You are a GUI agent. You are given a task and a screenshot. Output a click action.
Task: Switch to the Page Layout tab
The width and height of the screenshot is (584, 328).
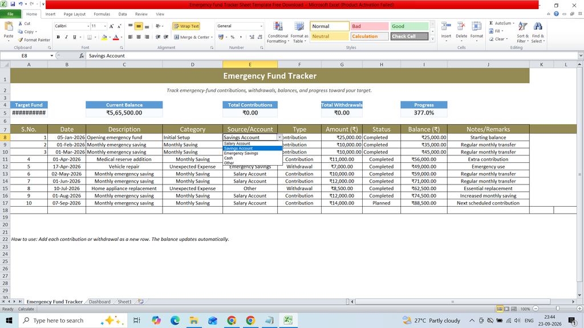click(x=75, y=14)
